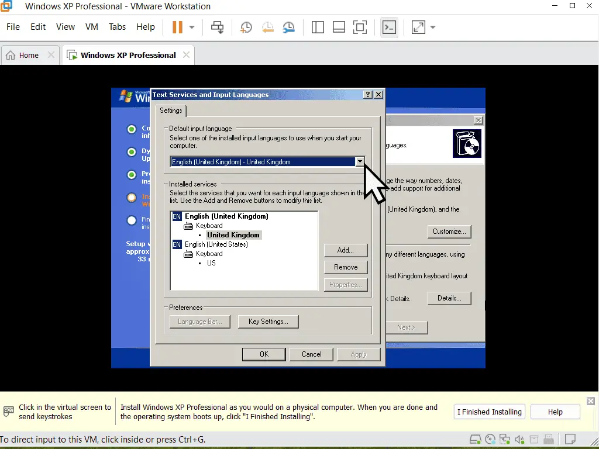The height and width of the screenshot is (449, 599).
Task: Click the I Finished Installing button
Action: point(490,412)
